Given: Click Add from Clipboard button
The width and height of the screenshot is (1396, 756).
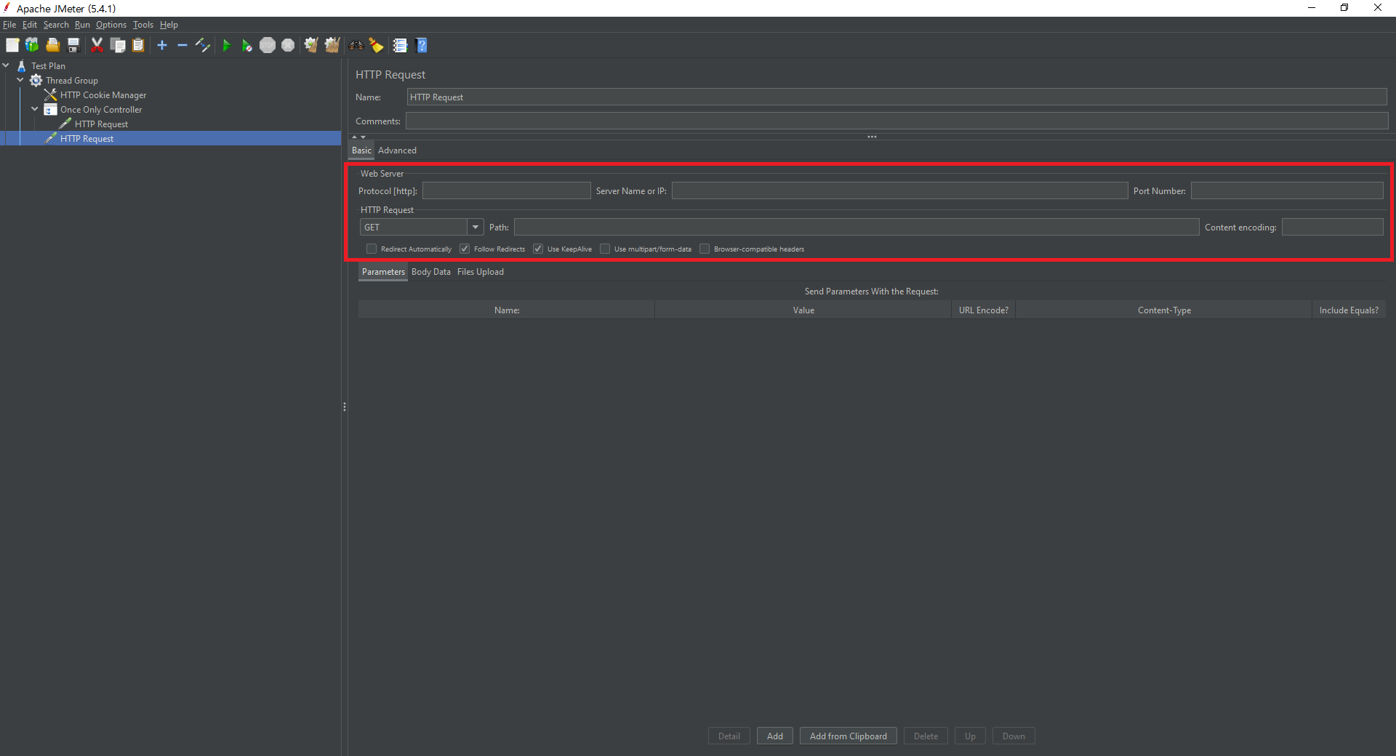Looking at the screenshot, I should (848, 736).
